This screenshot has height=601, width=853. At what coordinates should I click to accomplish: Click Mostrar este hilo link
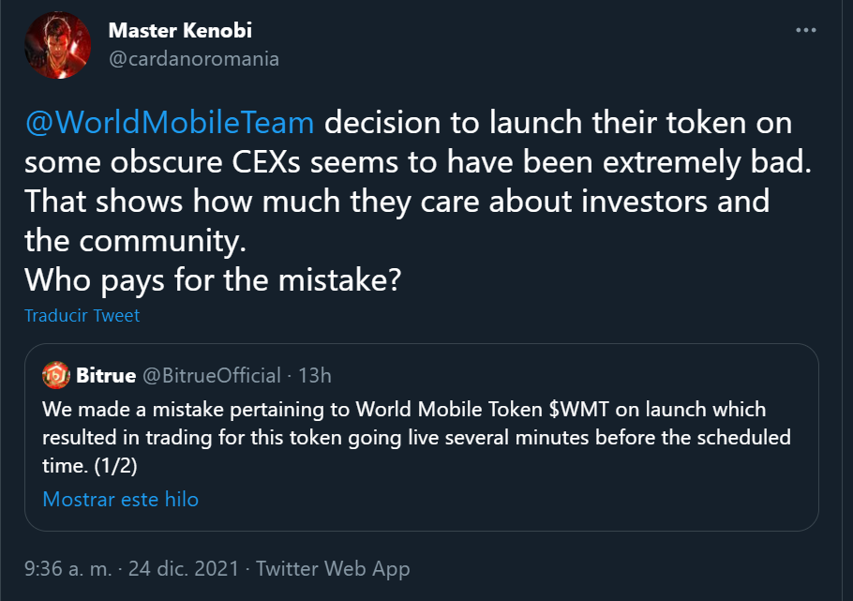(121, 499)
